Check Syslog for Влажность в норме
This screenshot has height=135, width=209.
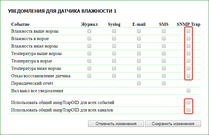click(x=114, y=38)
